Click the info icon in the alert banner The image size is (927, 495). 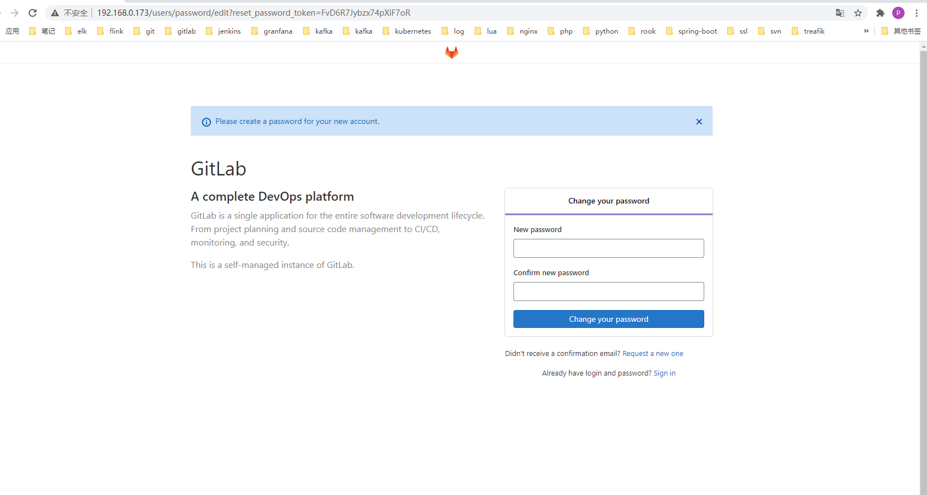(206, 122)
